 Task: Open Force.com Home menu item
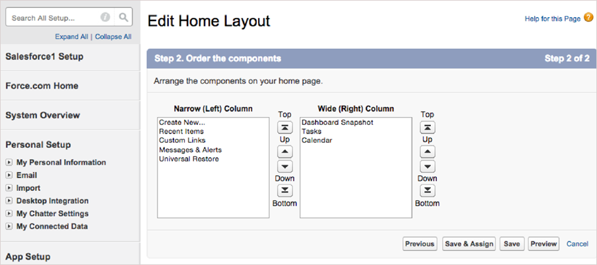tap(42, 86)
